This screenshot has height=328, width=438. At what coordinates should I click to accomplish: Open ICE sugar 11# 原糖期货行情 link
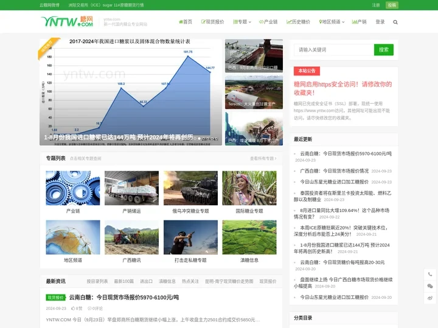click(x=106, y=5)
